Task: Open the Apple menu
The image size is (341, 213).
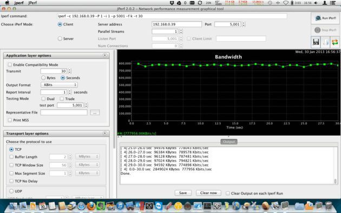Action: tap(7, 3)
